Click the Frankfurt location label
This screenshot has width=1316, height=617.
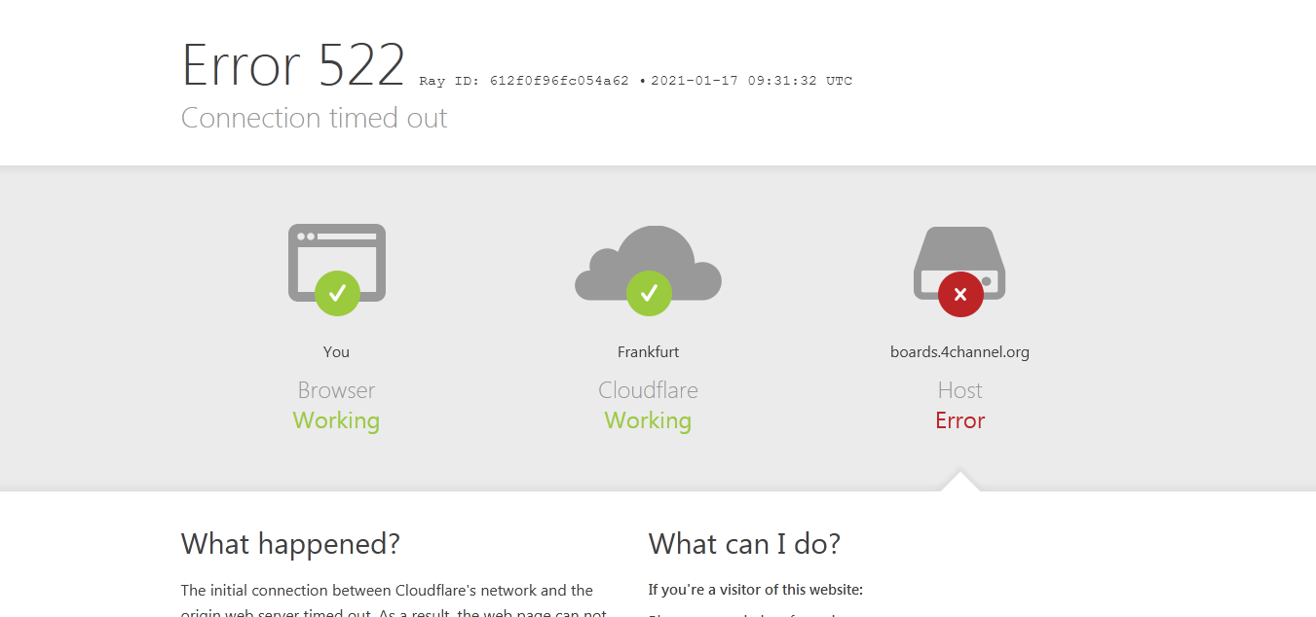(x=648, y=352)
